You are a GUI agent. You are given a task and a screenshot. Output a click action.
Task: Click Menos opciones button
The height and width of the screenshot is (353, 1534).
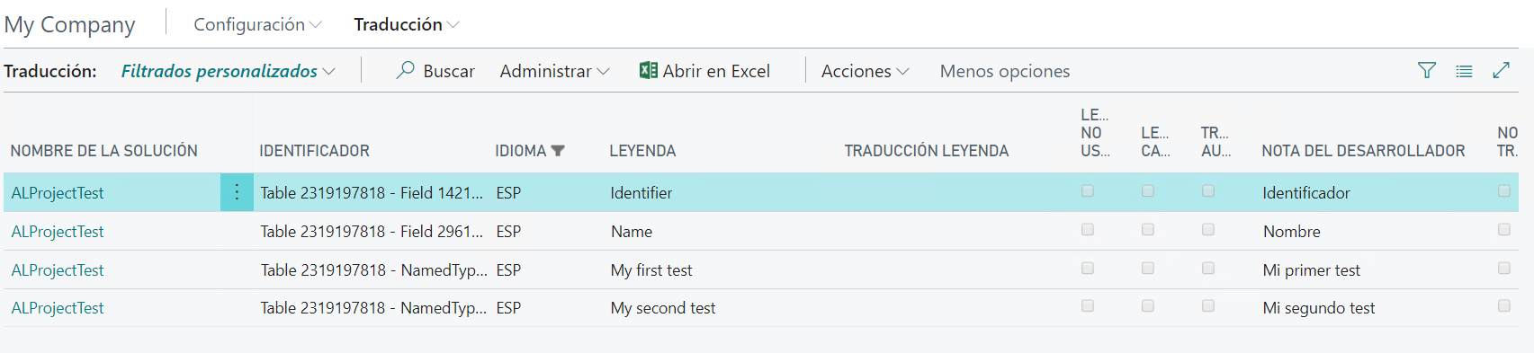(x=1005, y=71)
